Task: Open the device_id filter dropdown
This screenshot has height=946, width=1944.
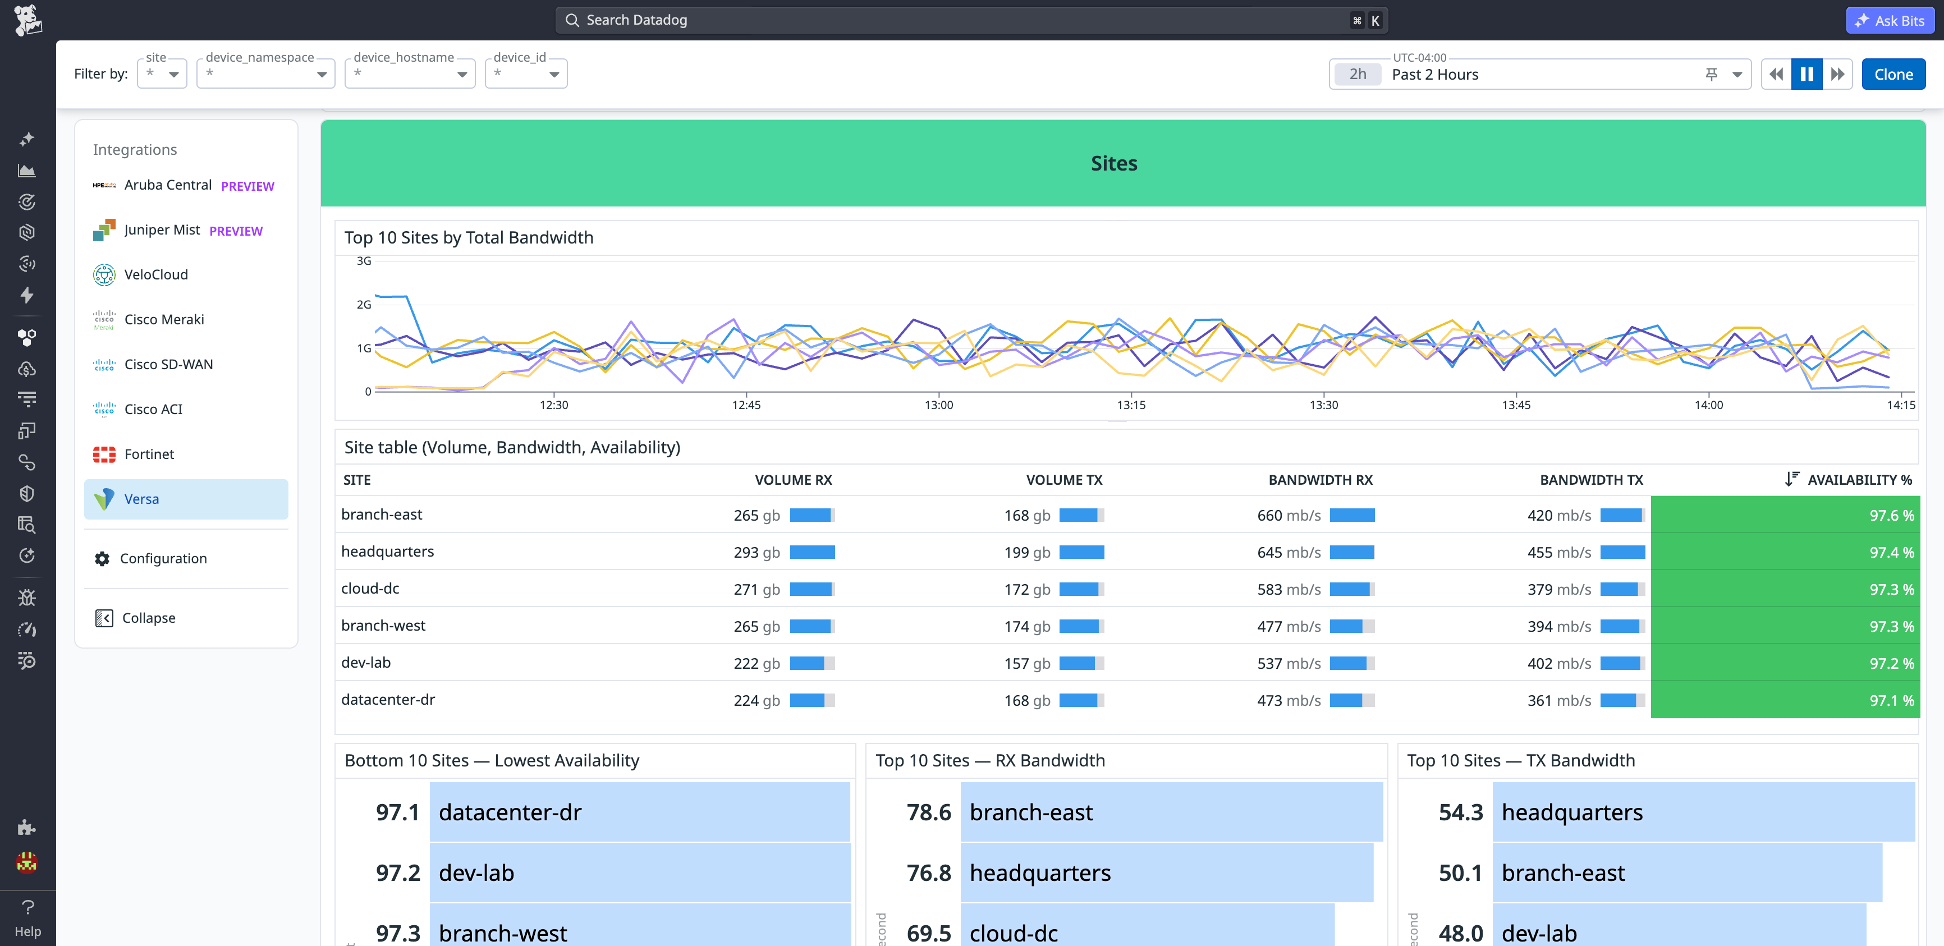Action: point(526,73)
